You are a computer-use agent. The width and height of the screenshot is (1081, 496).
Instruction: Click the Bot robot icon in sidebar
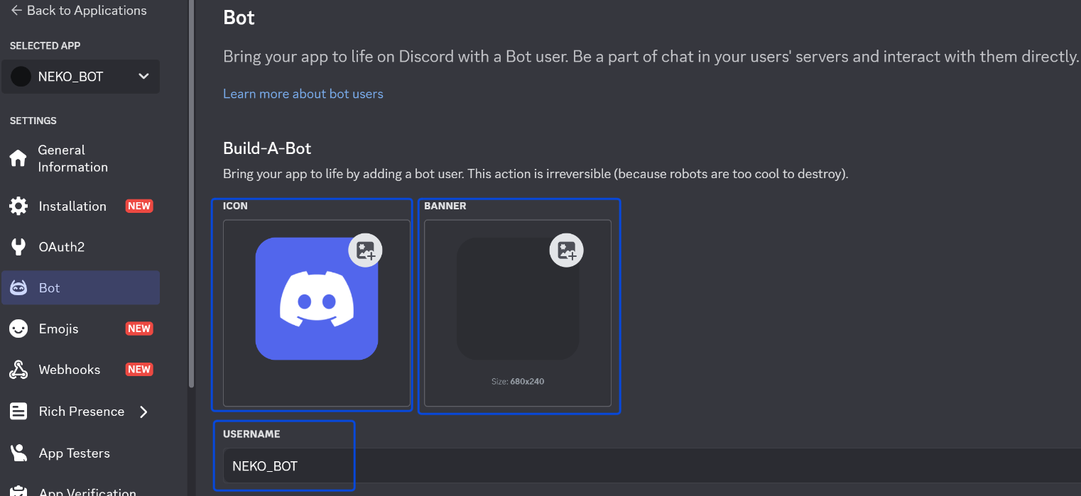click(18, 287)
